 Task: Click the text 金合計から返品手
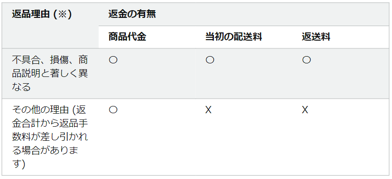point(50,123)
